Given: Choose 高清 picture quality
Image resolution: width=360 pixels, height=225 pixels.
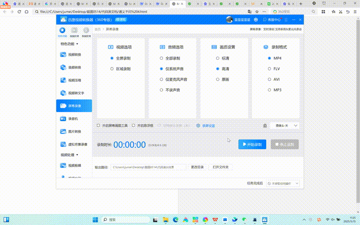Looking at the screenshot, I should point(223,69).
